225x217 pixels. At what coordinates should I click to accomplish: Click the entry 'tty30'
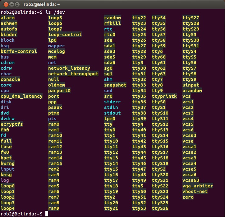tap(139, 68)
